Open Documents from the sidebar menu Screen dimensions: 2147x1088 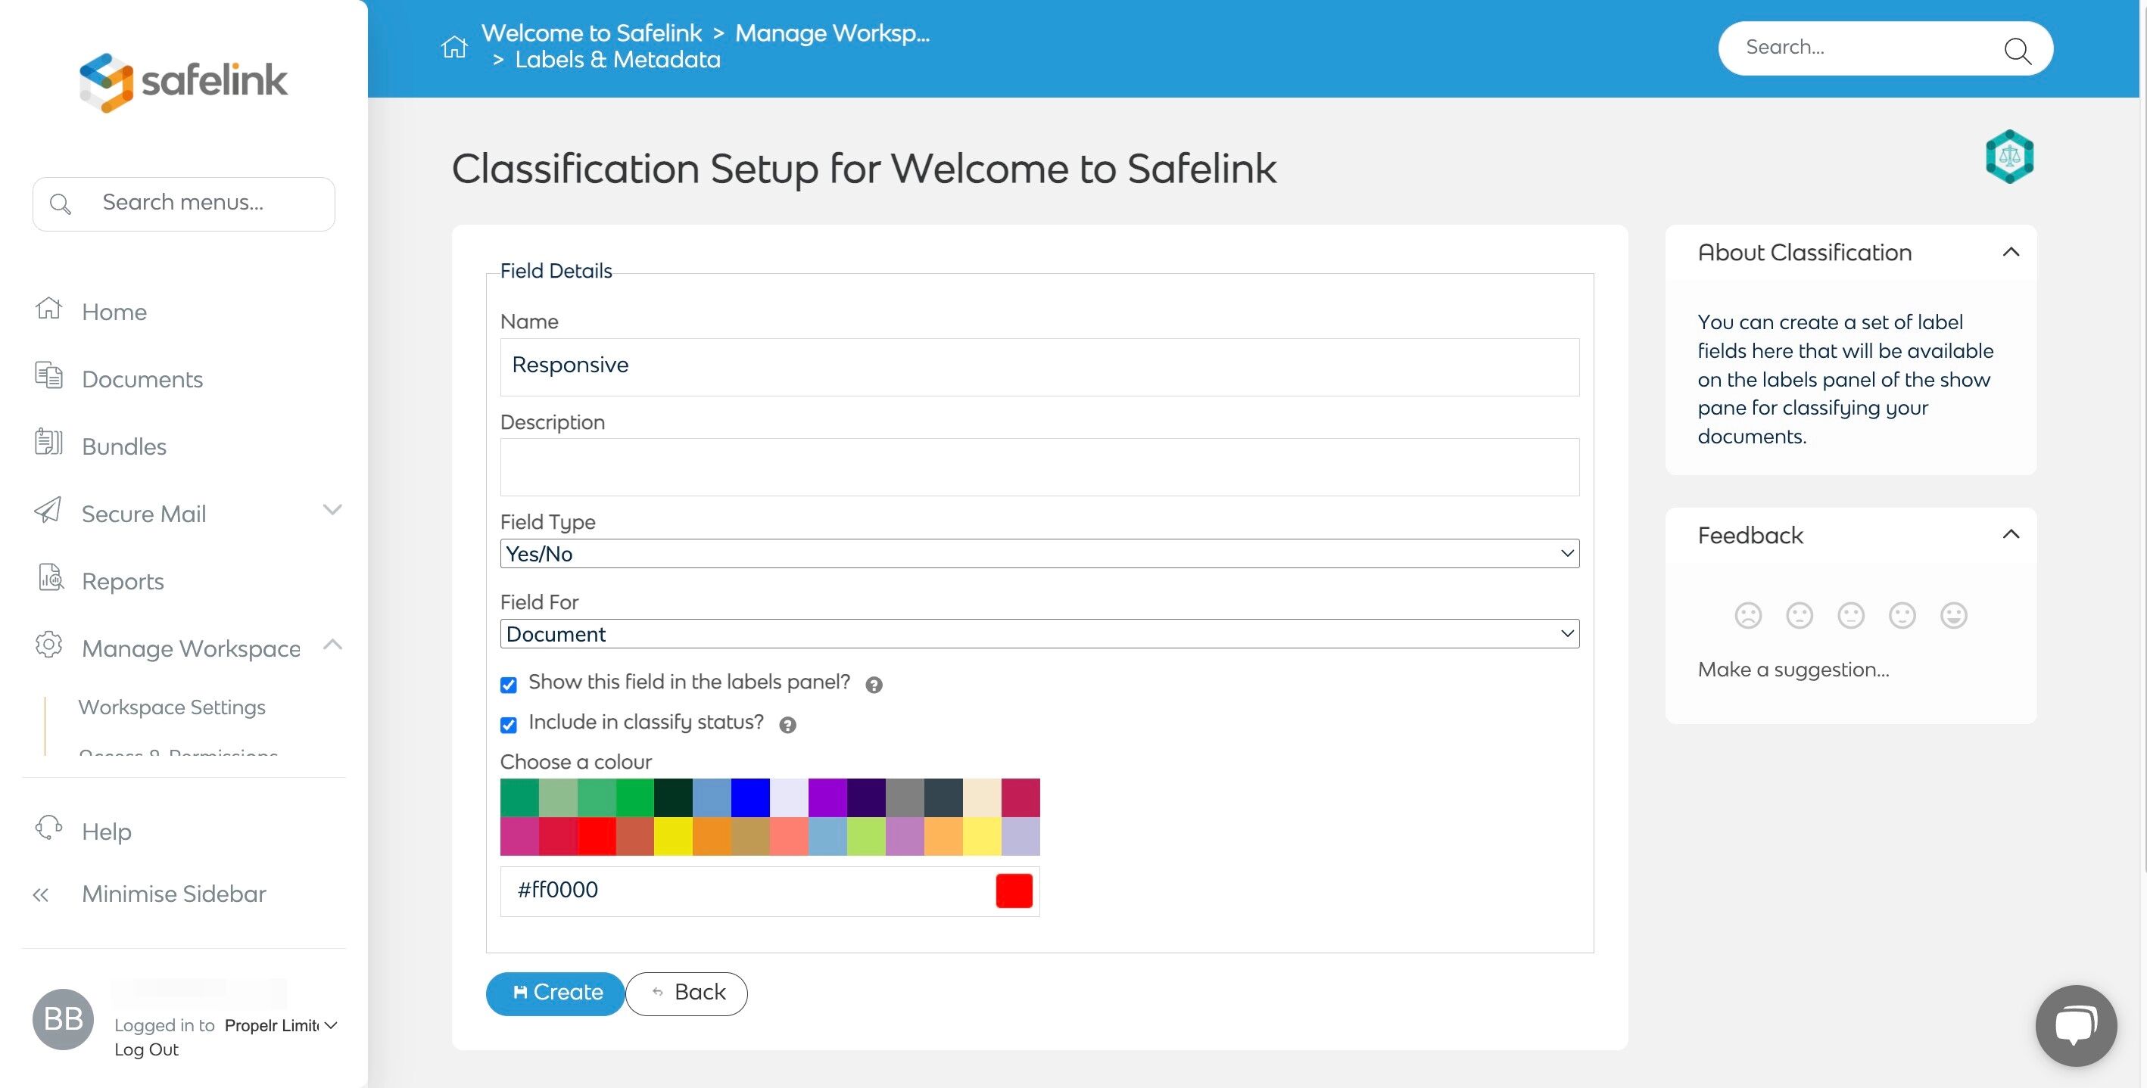(x=142, y=379)
